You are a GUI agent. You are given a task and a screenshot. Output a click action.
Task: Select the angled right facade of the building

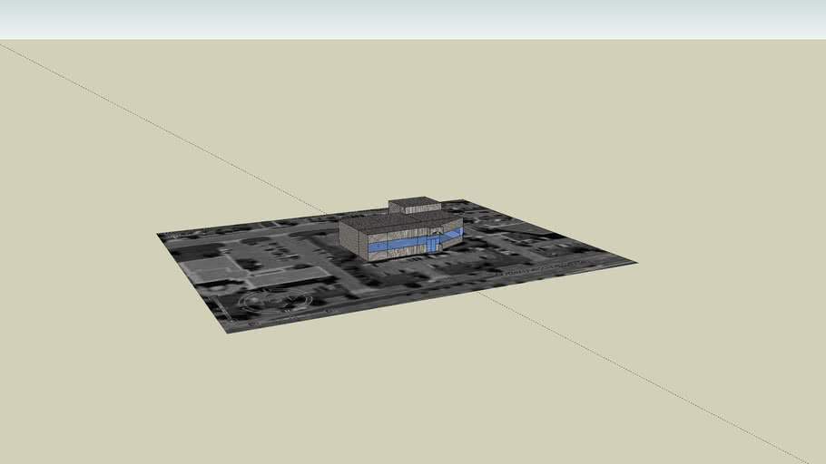(x=452, y=233)
